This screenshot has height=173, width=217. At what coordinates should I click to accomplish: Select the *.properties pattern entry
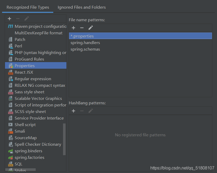pos(82,36)
